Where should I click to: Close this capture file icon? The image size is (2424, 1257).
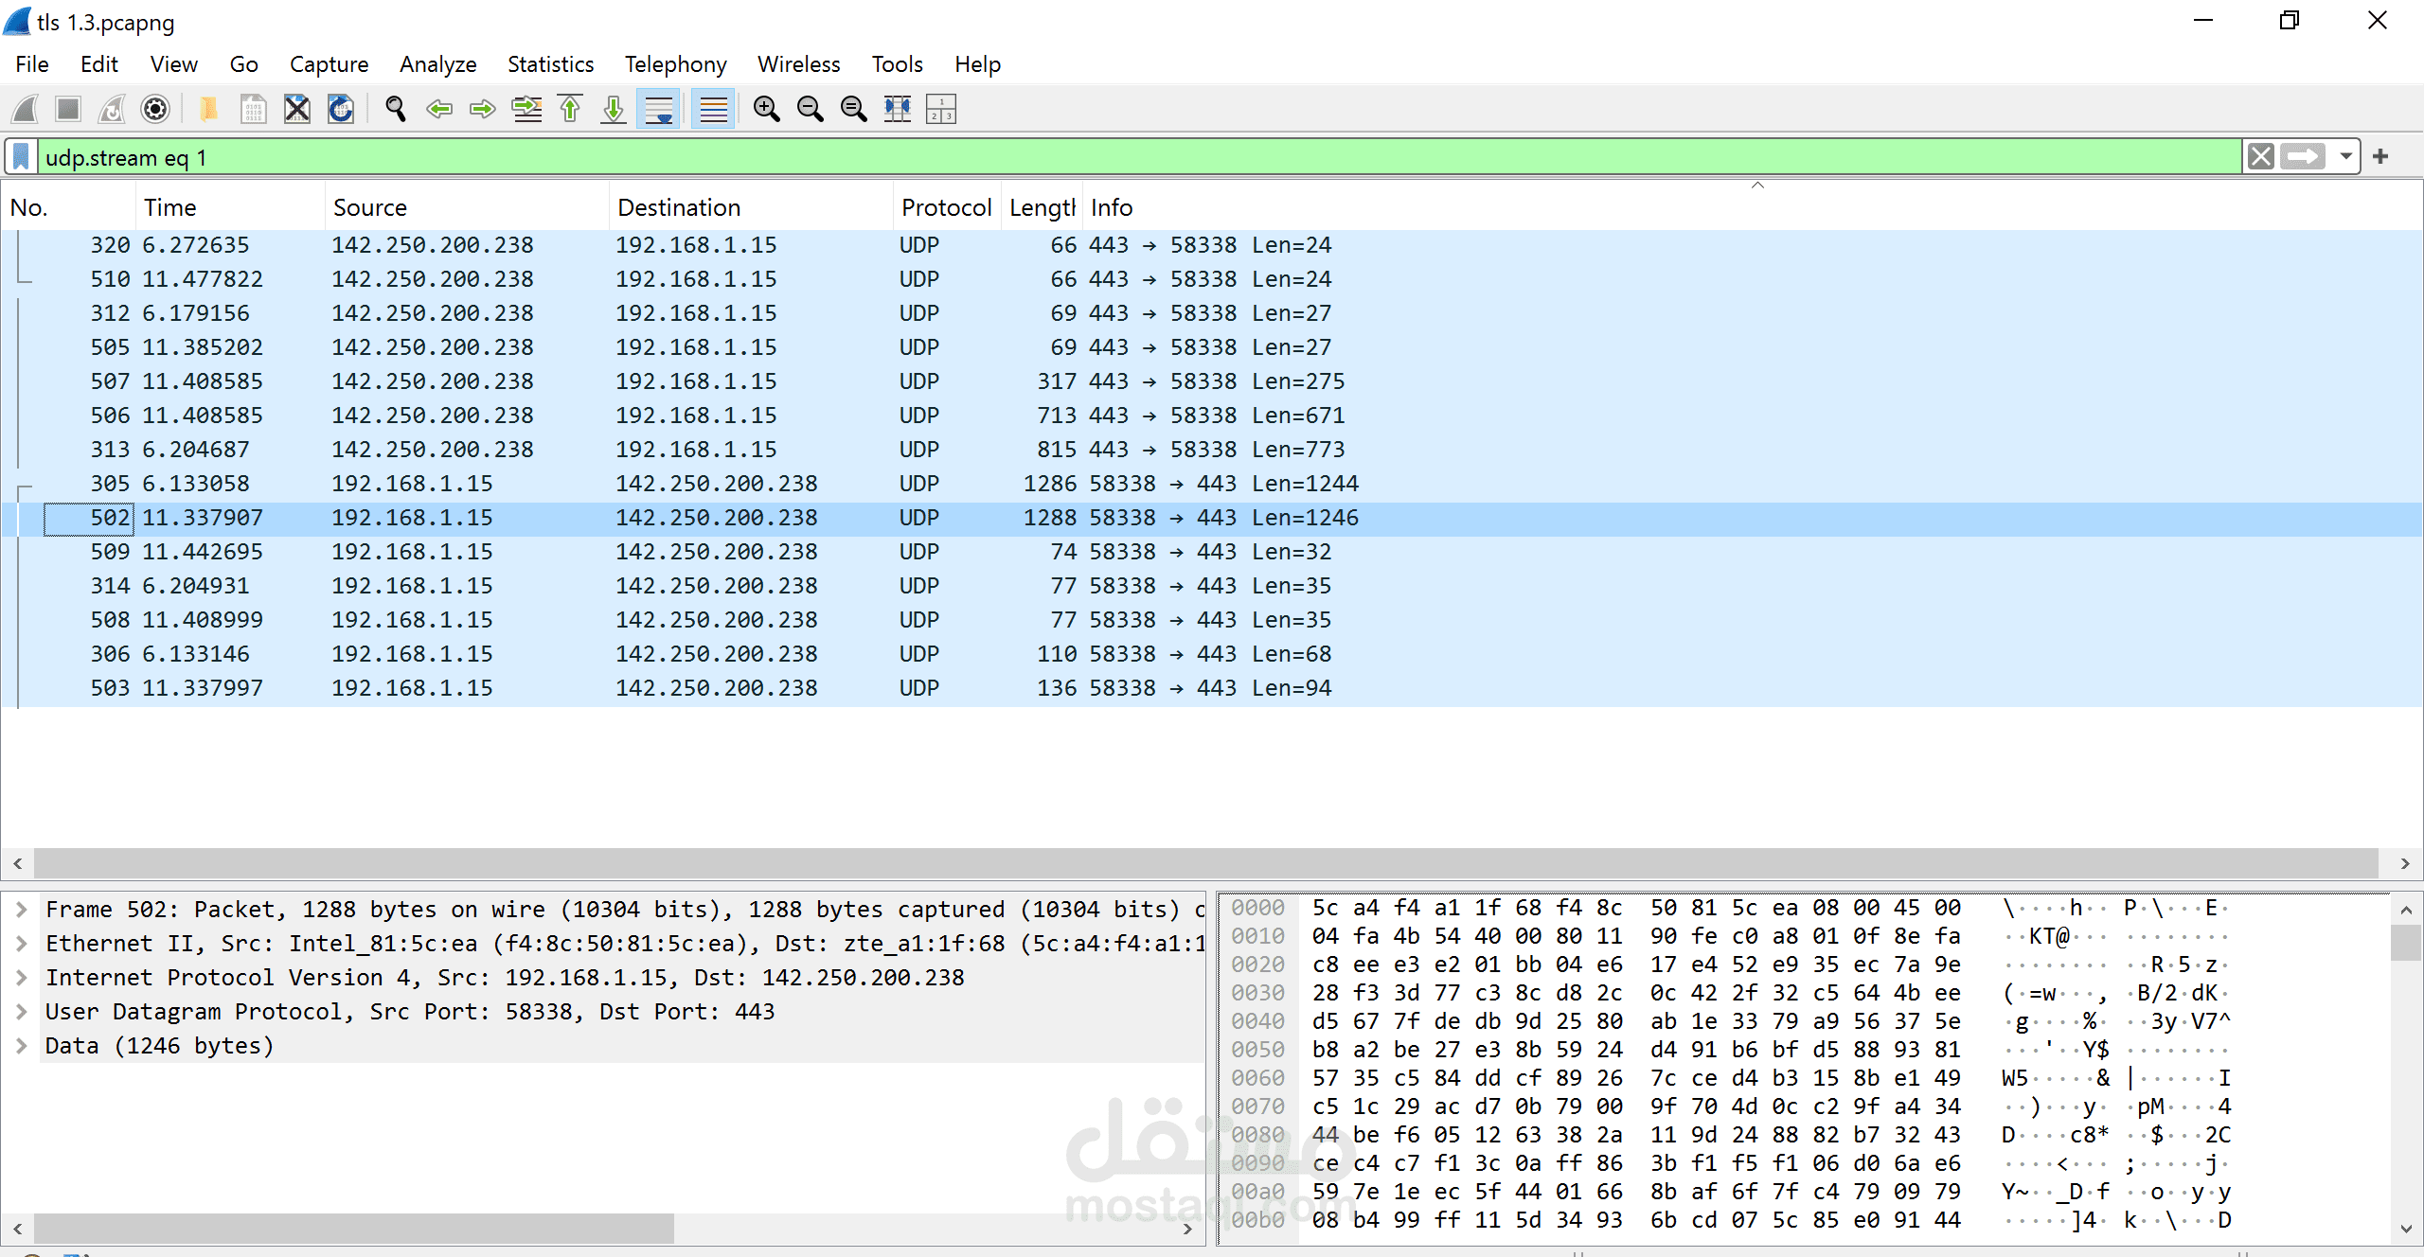click(x=297, y=110)
